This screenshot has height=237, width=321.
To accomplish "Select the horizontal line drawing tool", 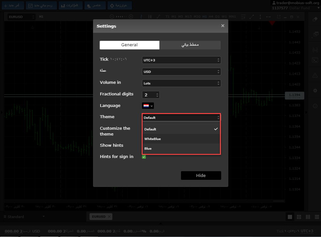I will click(x=268, y=17).
